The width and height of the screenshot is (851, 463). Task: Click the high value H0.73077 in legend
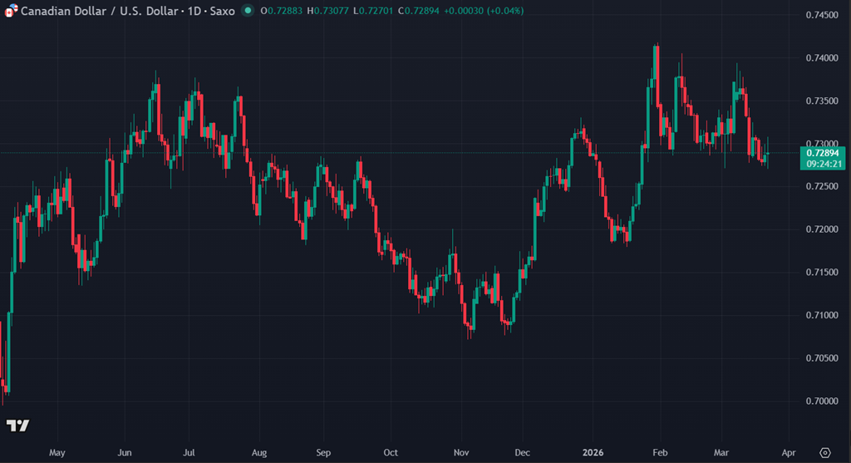322,11
